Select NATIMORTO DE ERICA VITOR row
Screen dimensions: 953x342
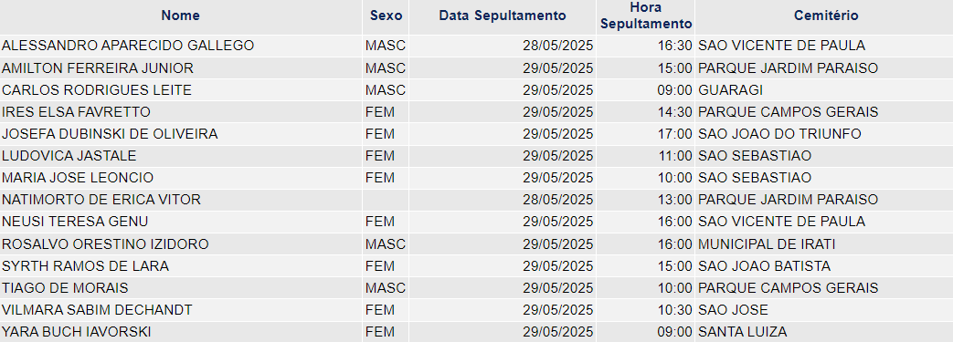(477, 200)
